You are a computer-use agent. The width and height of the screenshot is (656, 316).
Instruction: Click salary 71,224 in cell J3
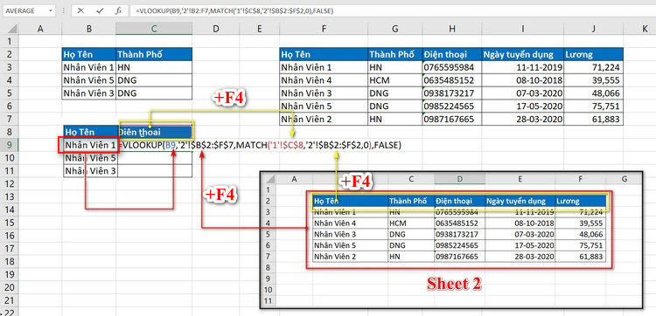click(593, 67)
